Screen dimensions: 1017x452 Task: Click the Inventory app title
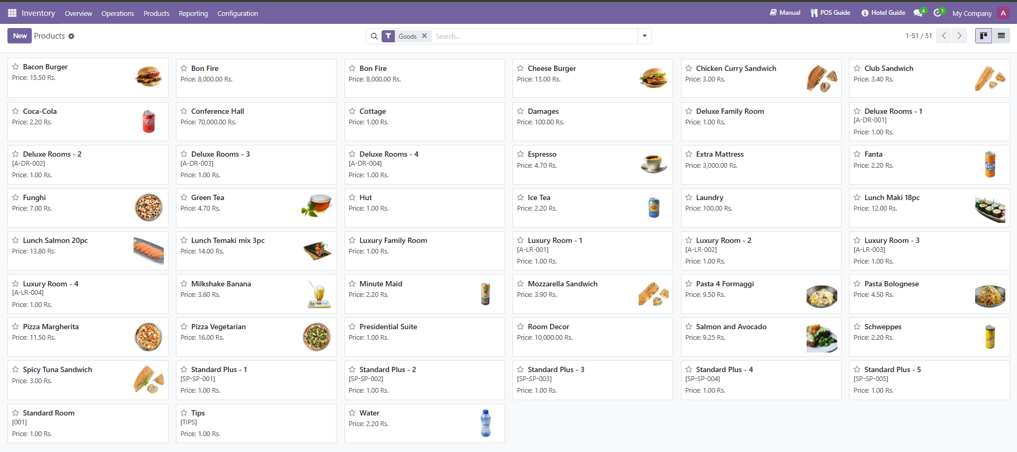(x=38, y=13)
